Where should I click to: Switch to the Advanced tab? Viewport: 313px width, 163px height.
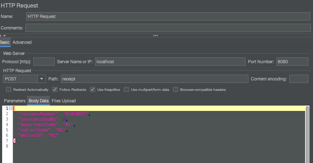(x=22, y=42)
